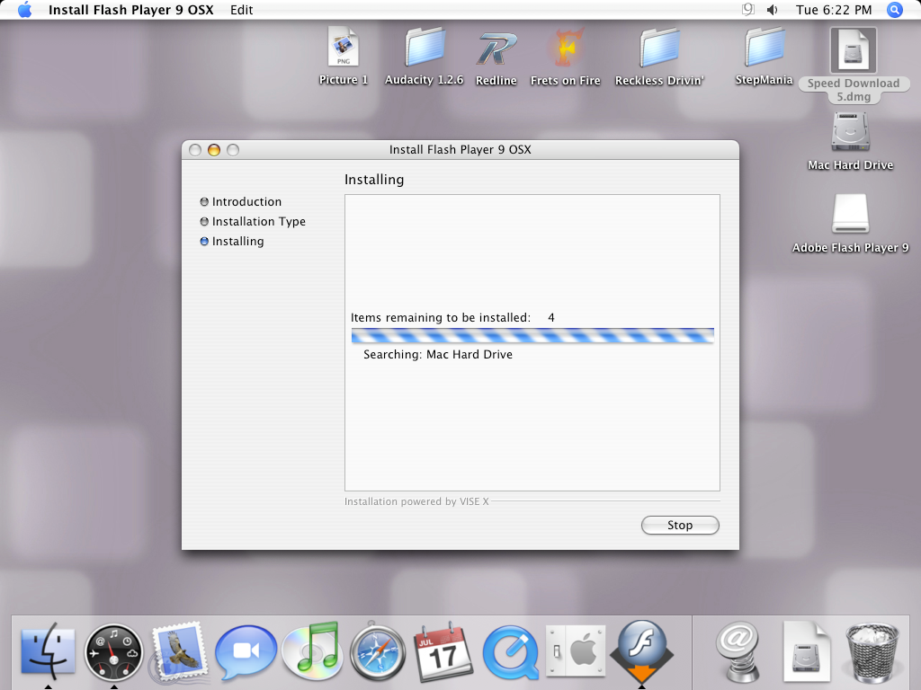
Task: Click the Installation Type step
Action: tap(253, 222)
